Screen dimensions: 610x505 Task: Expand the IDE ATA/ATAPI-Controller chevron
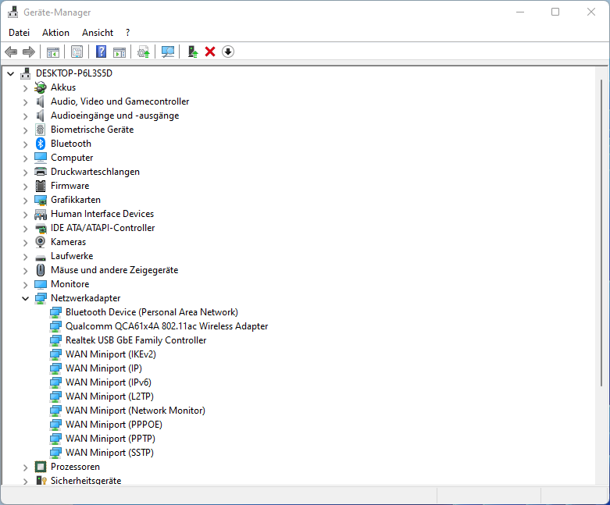(x=25, y=229)
